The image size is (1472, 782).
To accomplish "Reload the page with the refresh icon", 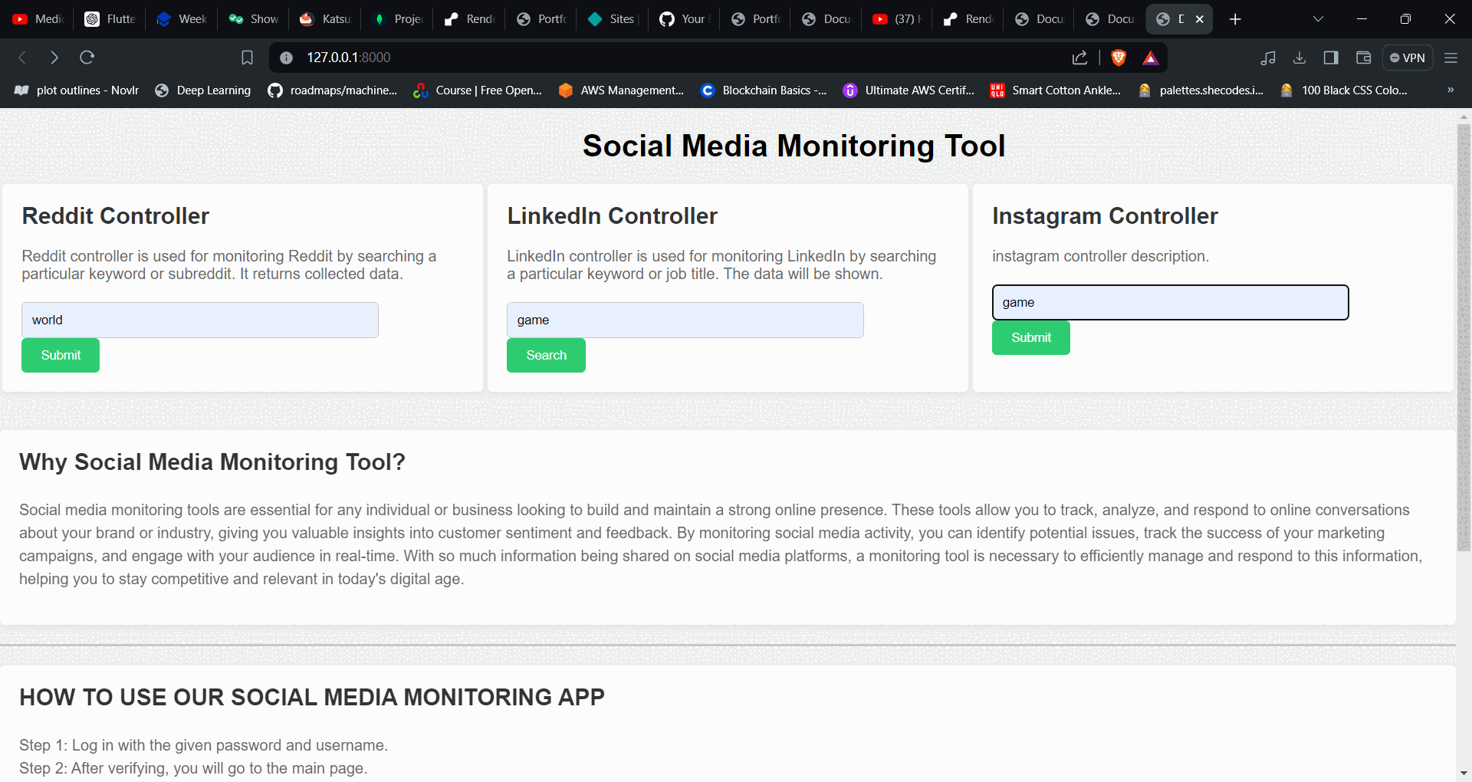I will [87, 58].
